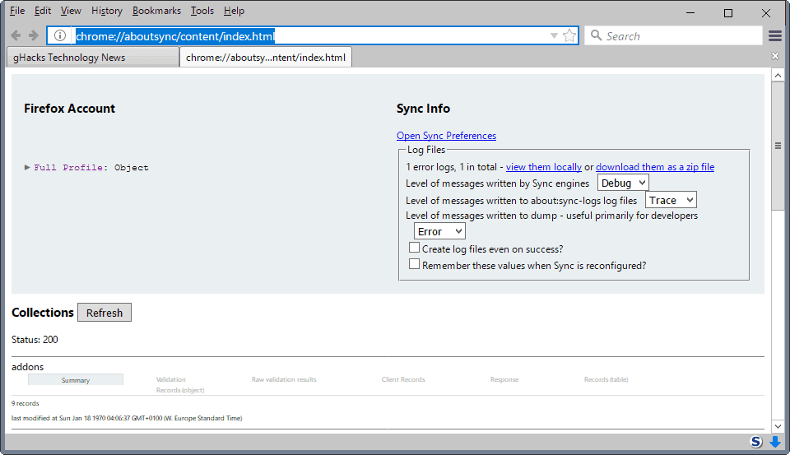Open the Raw validation results tab
Image resolution: width=790 pixels, height=455 pixels.
(284, 379)
